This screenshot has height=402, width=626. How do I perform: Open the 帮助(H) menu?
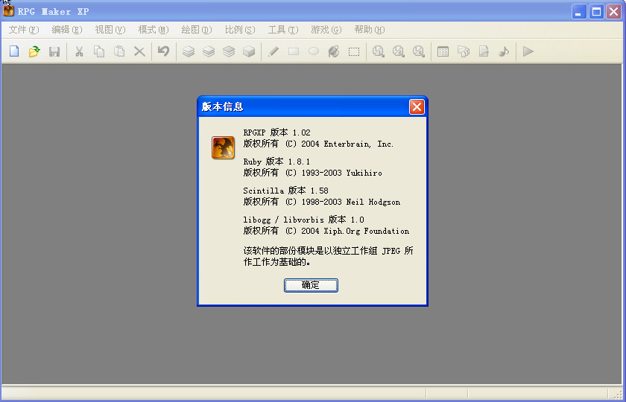click(370, 30)
